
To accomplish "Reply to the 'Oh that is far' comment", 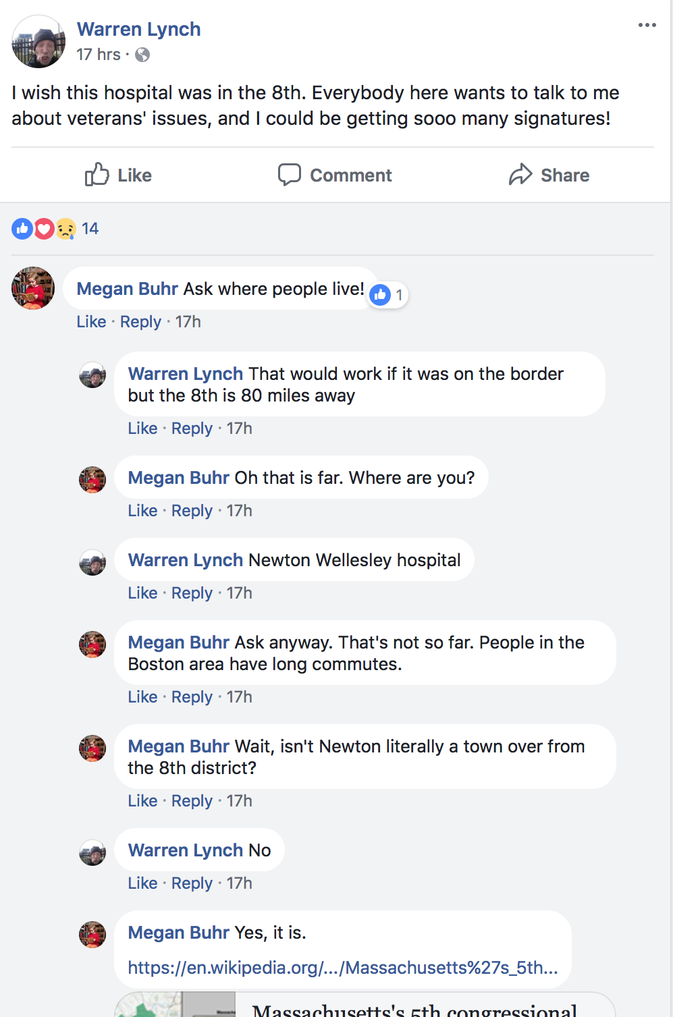I will tap(192, 511).
